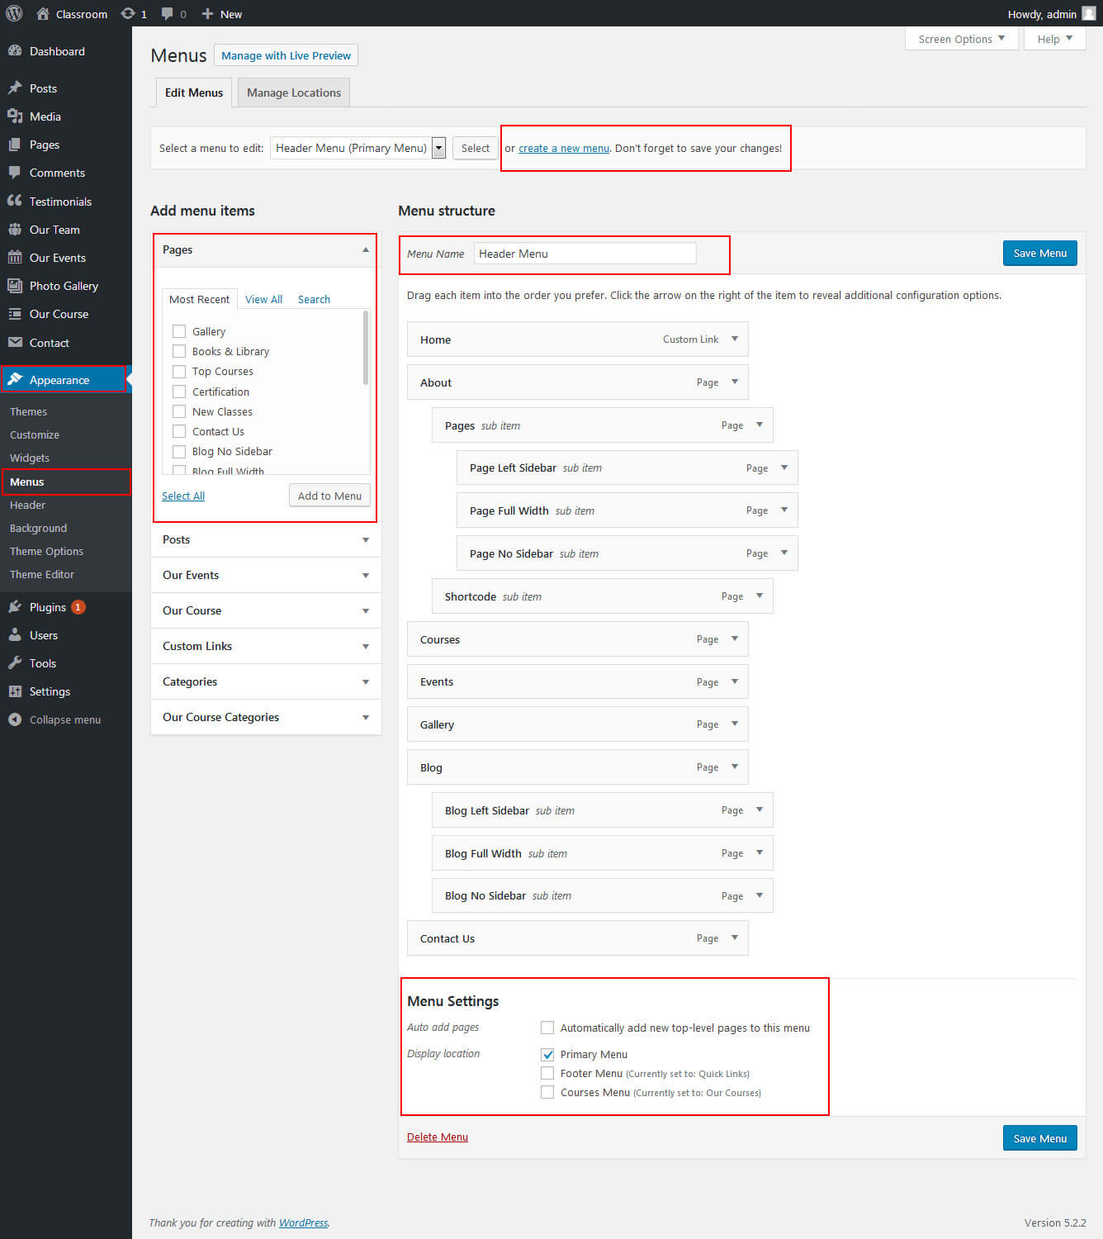The width and height of the screenshot is (1103, 1239).
Task: Click the Contact envelope icon
Action: click(x=15, y=343)
